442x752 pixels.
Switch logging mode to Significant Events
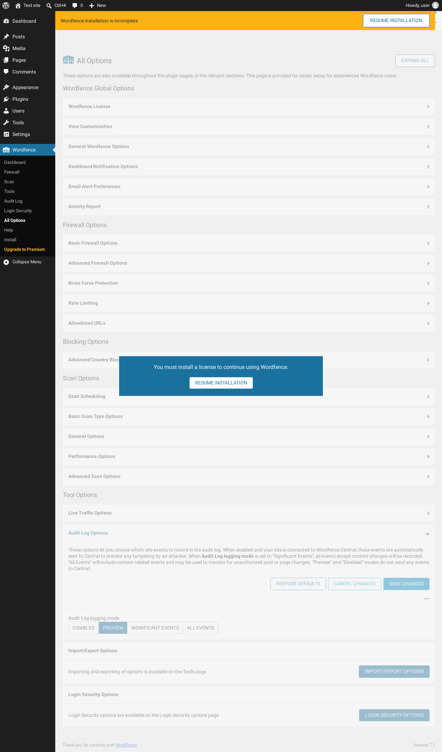tap(155, 628)
